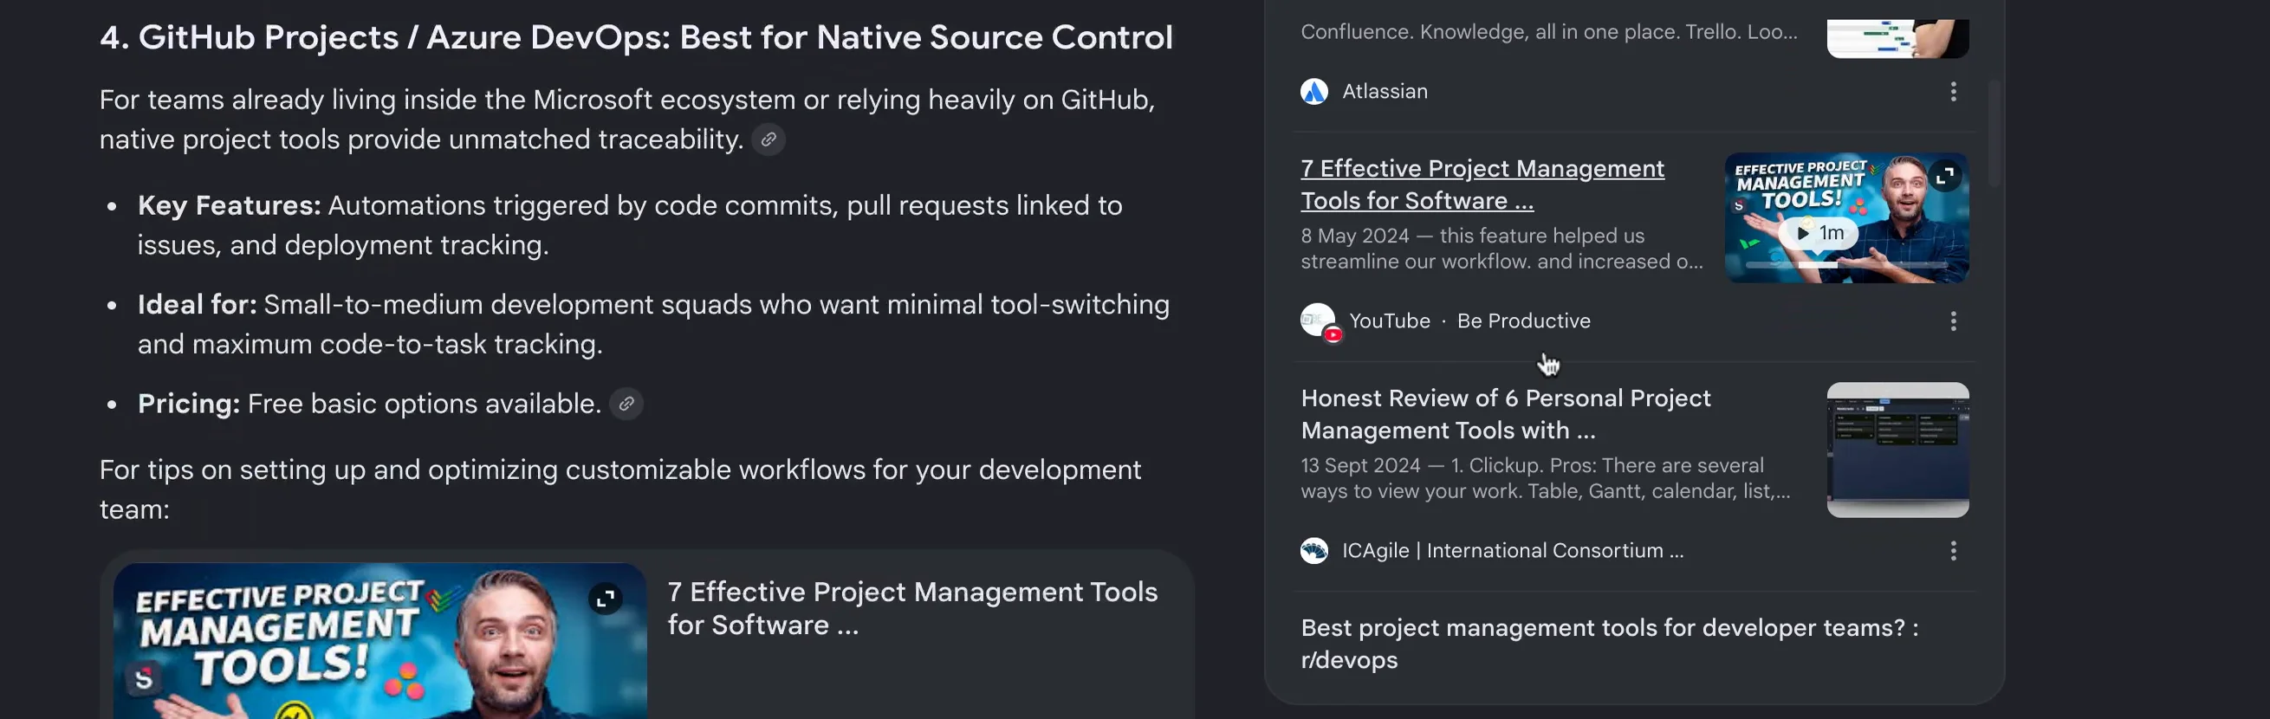Click the '8 May 2024' snippet text
Screen dimensions: 2270x719
pos(1501,249)
